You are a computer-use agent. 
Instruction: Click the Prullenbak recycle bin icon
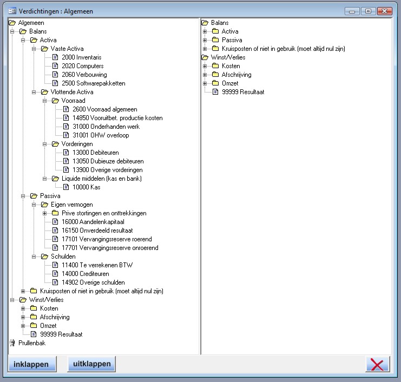(12, 343)
